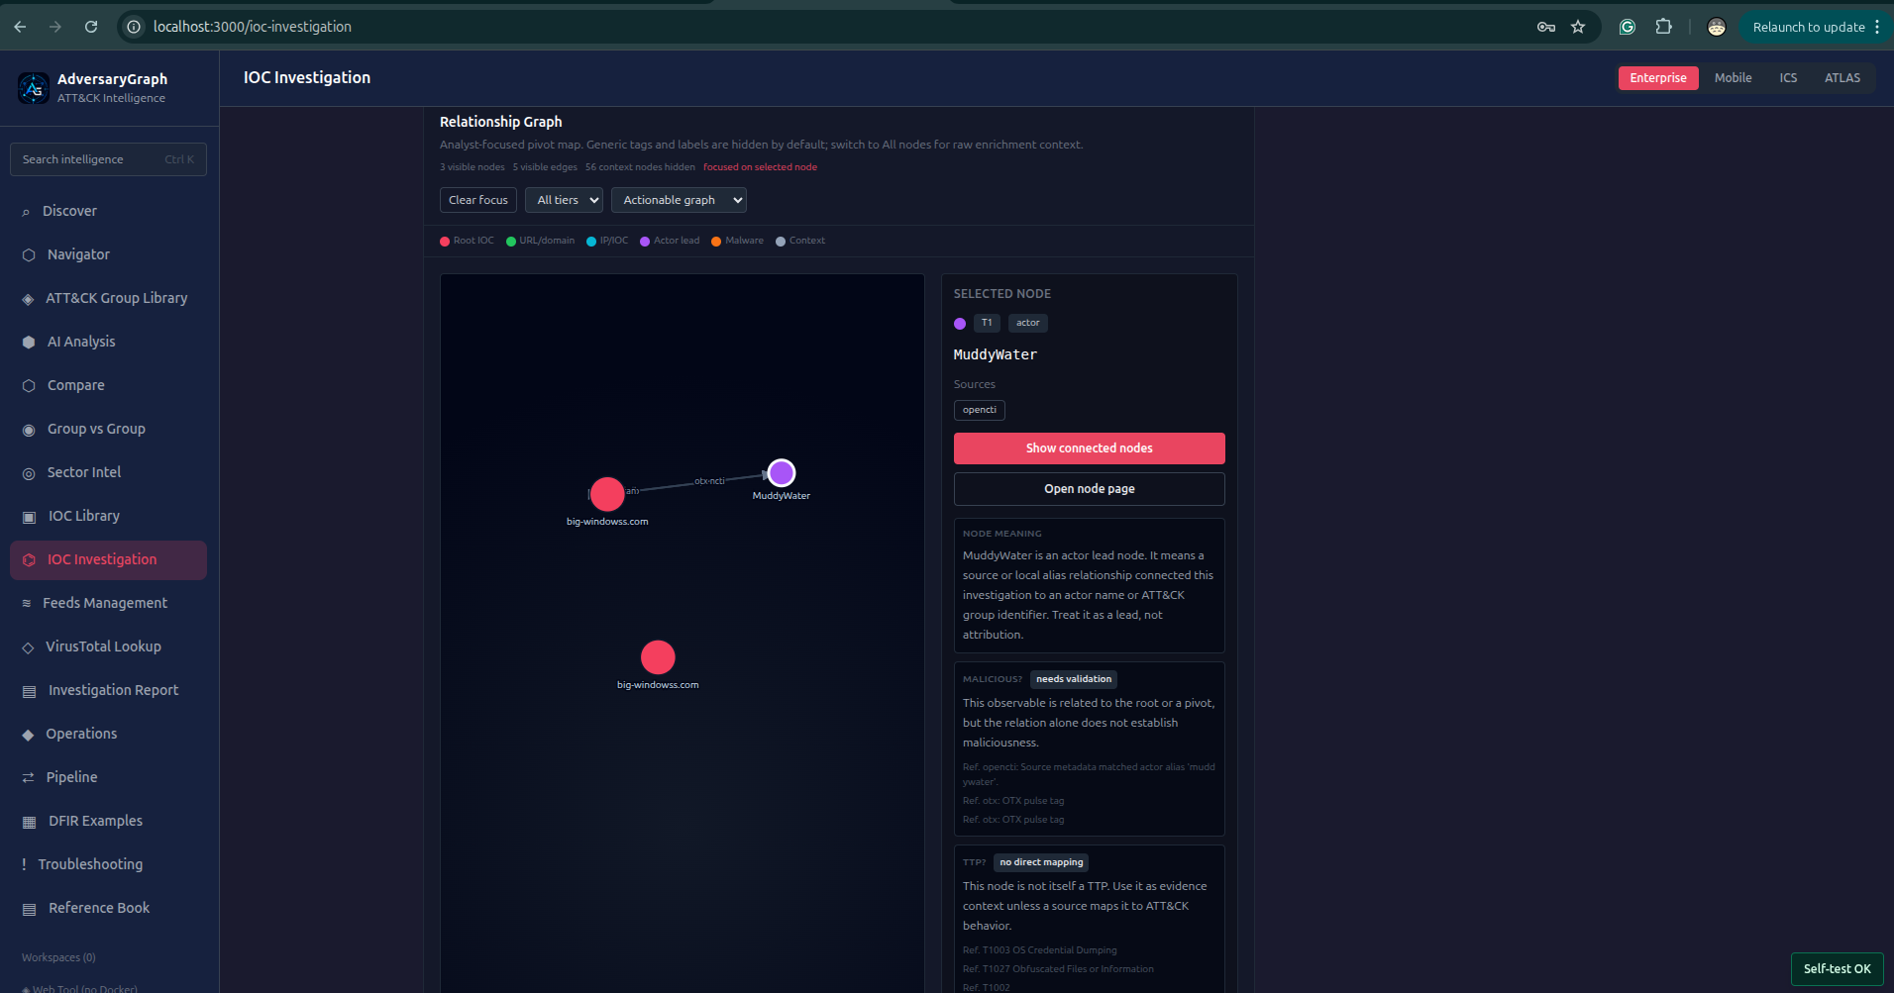
Task: Click the Group vs Group circle icon
Action: click(29, 430)
